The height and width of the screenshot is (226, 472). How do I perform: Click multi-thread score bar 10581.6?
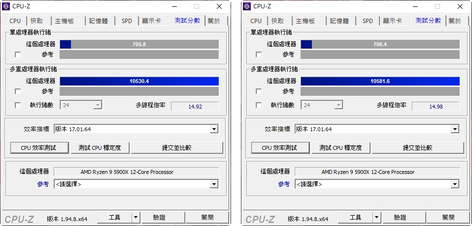click(380, 81)
